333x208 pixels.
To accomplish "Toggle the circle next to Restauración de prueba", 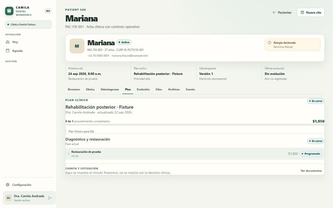I will coord(69,154).
